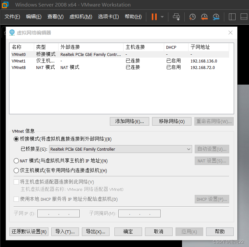Viewport: 249px width, 247px height.
Task: Click the 导出(X)... button
Action: (x=96, y=232)
